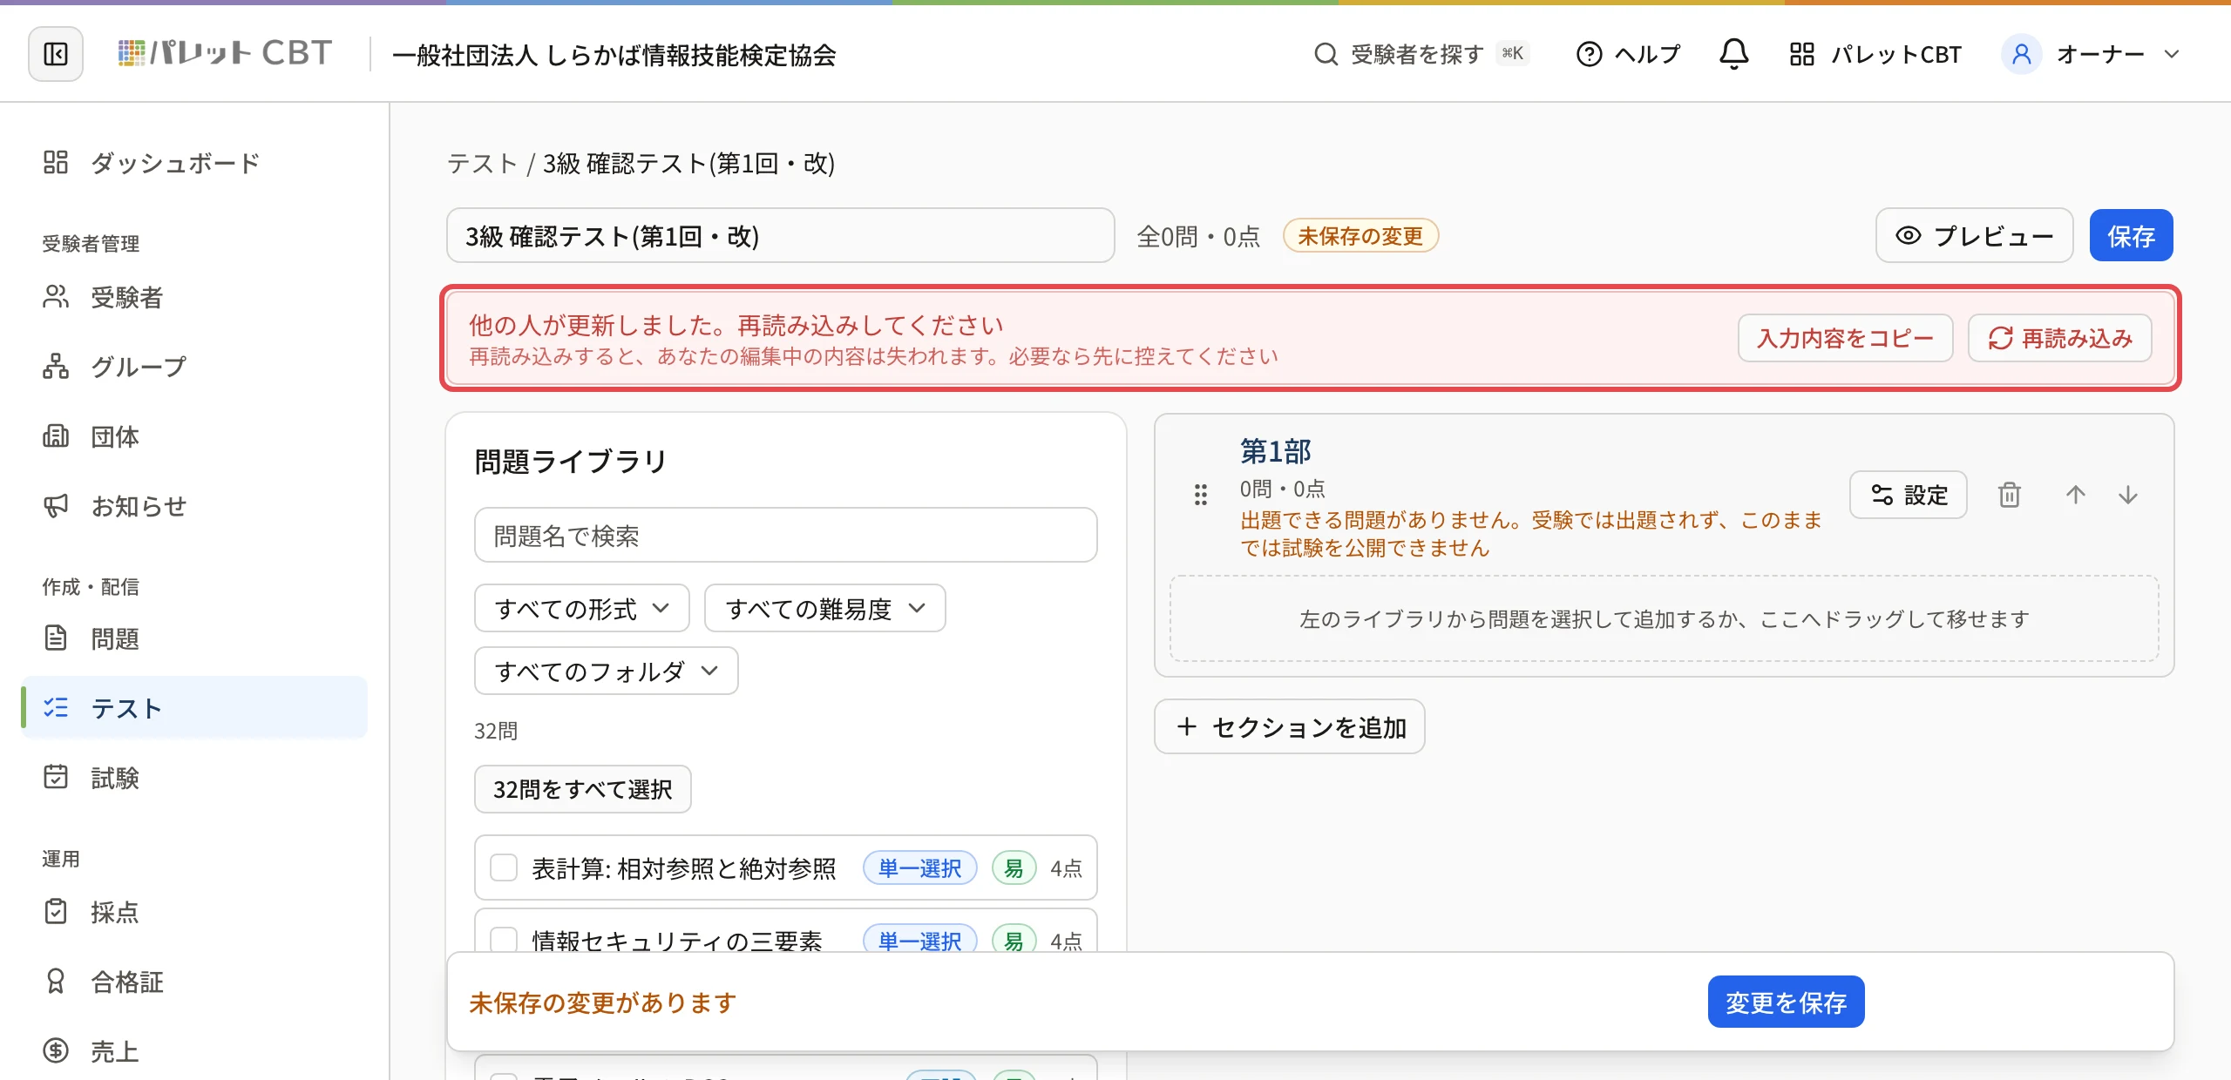The image size is (2231, 1080).
Task: Click the 未保存の変更 badge
Action: (x=1360, y=236)
